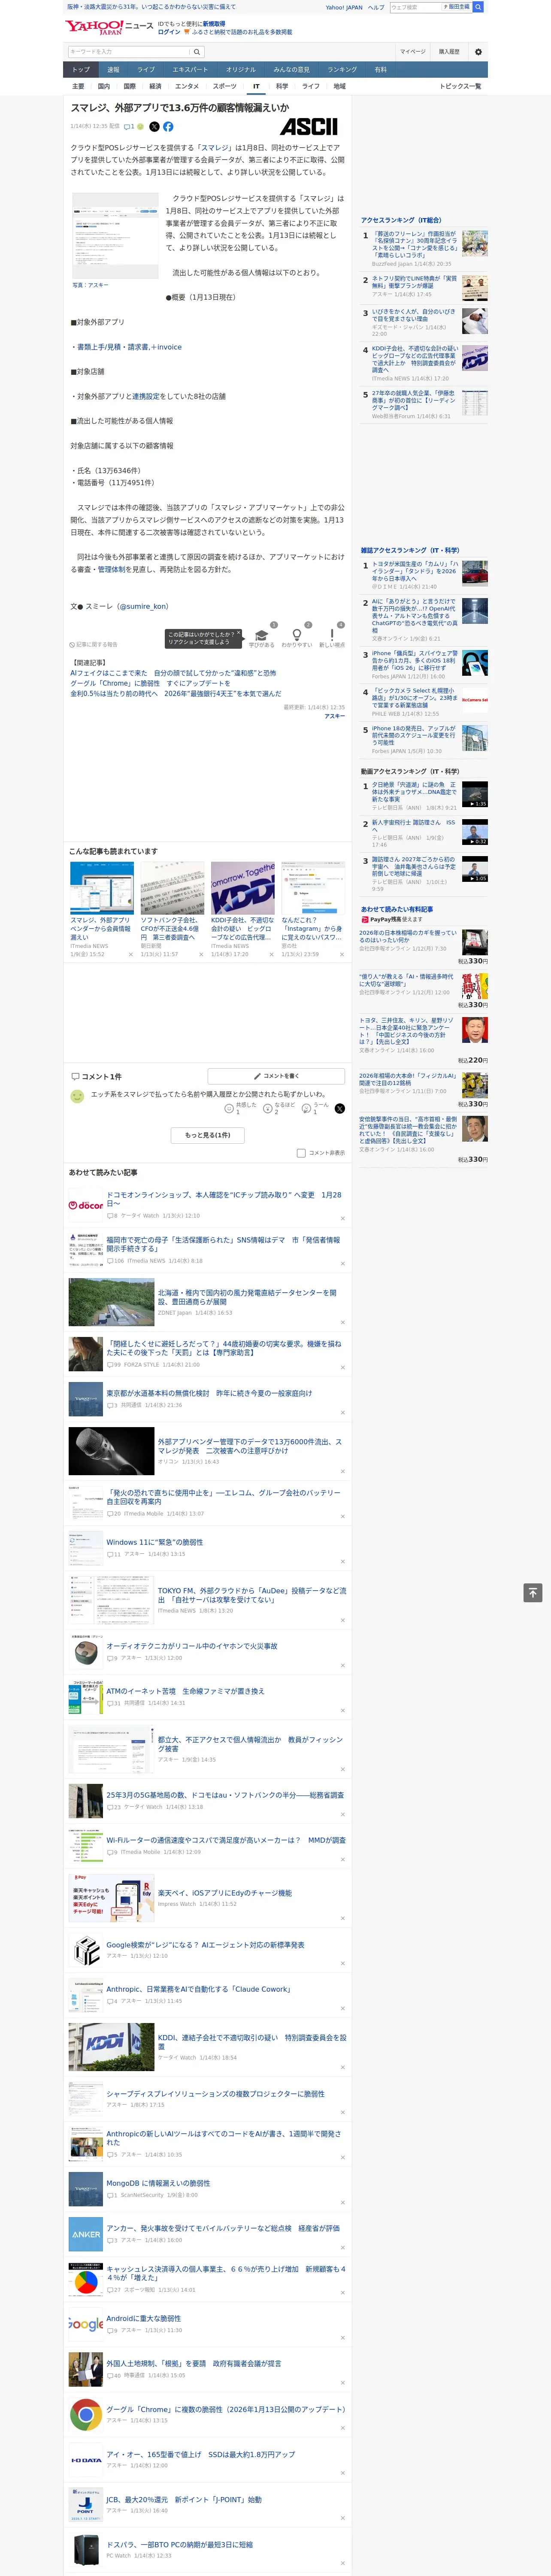
Task: Click the search magnifier button beside keyword field
Action: click(197, 52)
